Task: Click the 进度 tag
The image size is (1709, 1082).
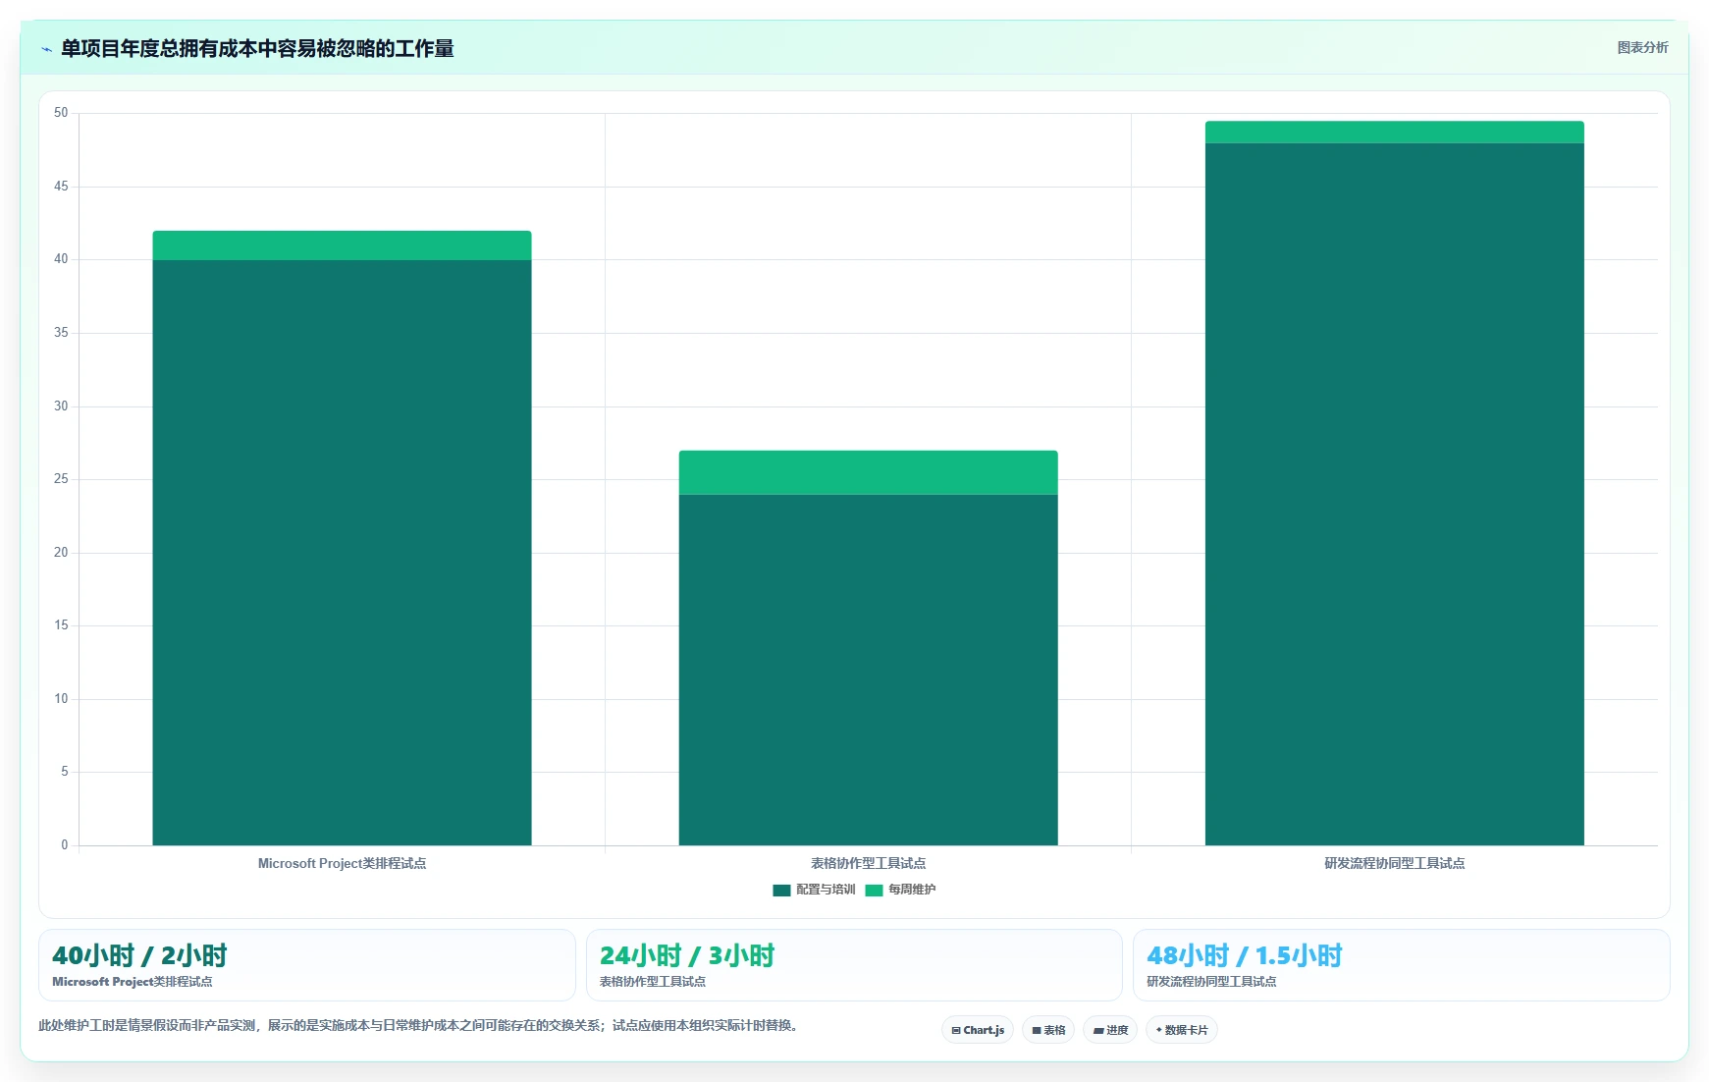Action: pos(1110,1030)
